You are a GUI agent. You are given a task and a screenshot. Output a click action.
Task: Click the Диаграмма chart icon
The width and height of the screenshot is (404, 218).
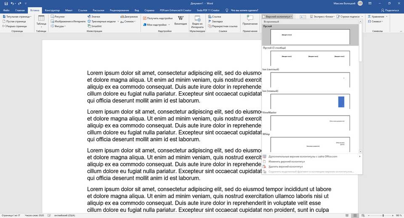coord(129,16)
